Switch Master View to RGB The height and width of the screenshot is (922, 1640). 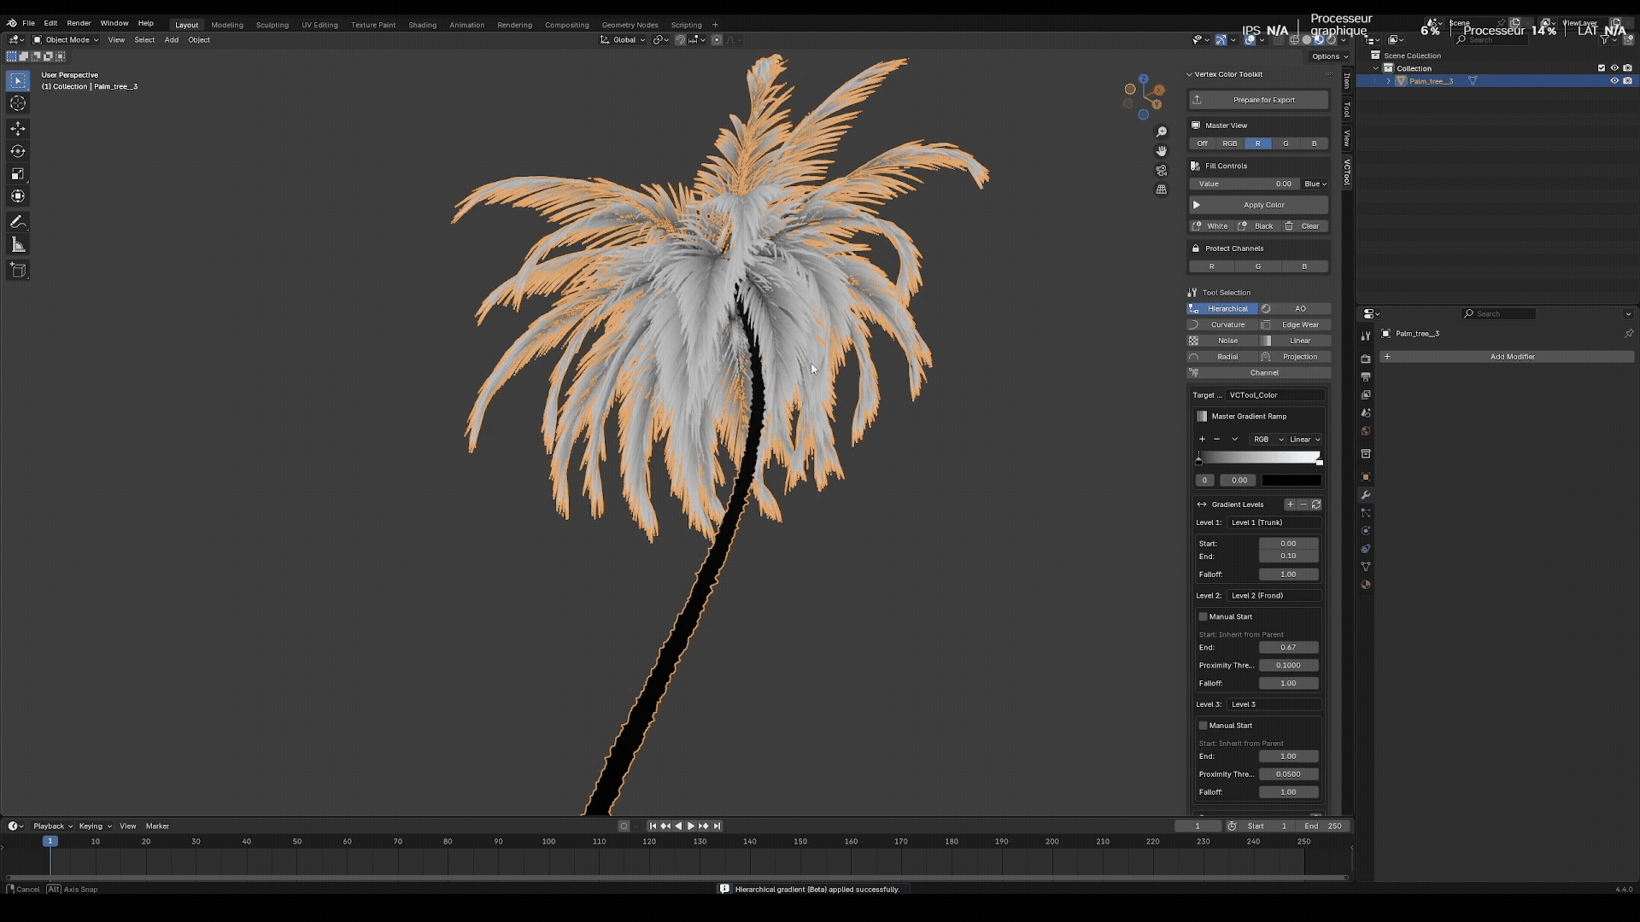point(1230,143)
